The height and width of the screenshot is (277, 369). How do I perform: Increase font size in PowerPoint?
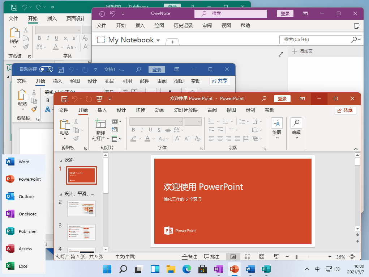click(x=178, y=138)
